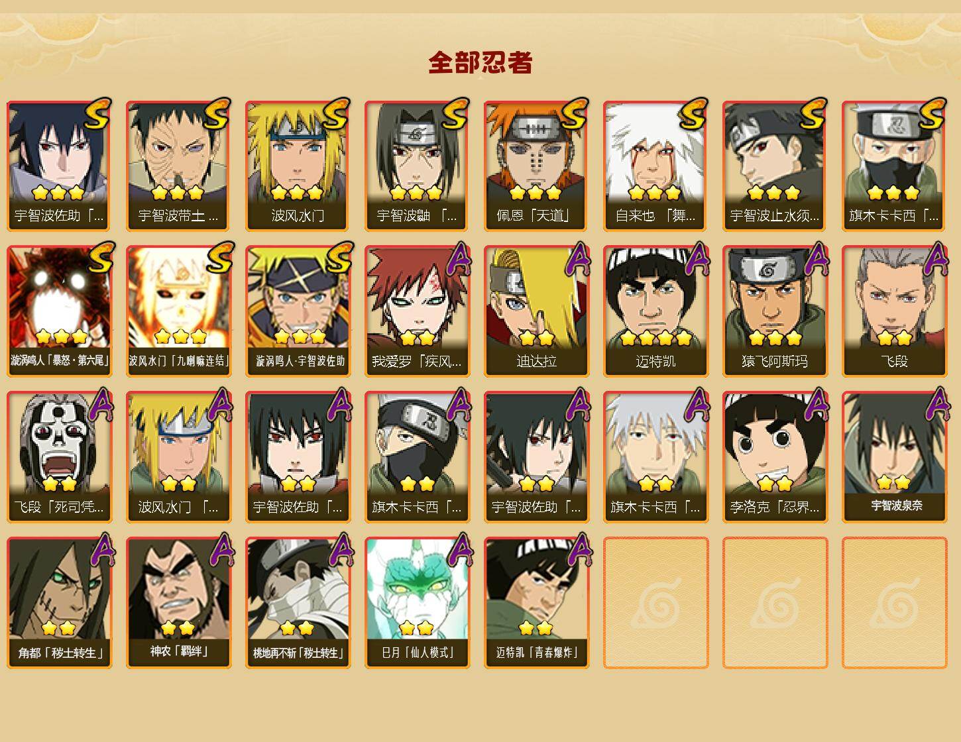Click the 波风水门「九喇嘛连结」 card
This screenshot has height=742, width=961.
point(178,311)
